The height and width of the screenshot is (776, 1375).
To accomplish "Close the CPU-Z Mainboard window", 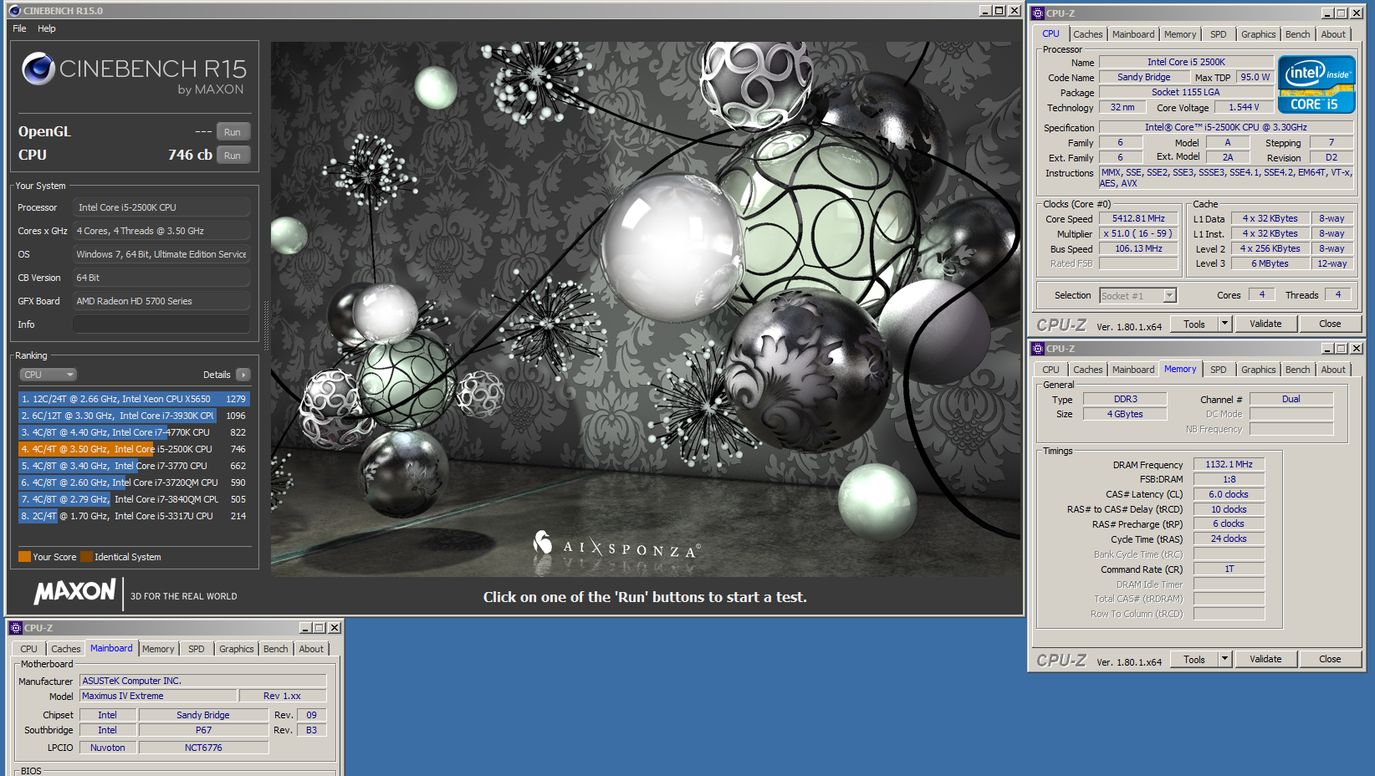I will 335,628.
